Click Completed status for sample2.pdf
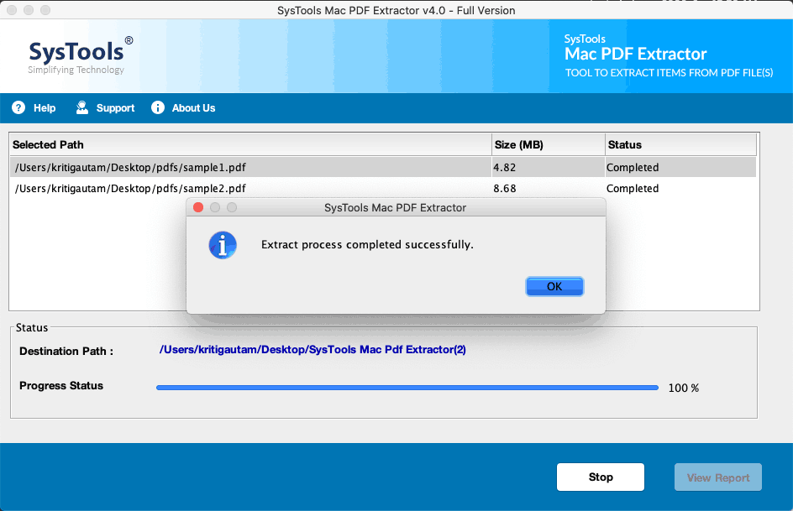 tap(633, 189)
